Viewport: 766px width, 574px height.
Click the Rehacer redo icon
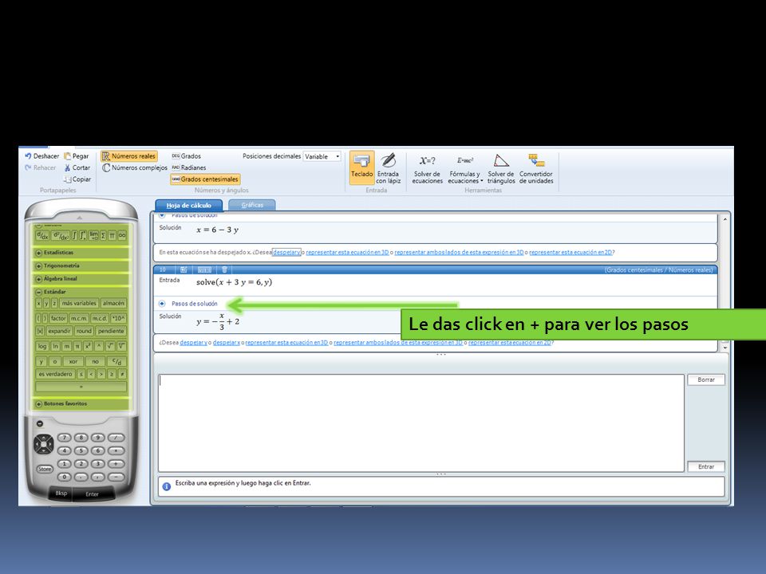tap(28, 167)
